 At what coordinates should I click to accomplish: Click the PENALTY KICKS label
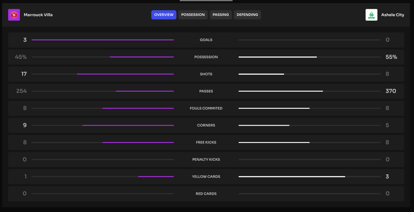point(206,160)
